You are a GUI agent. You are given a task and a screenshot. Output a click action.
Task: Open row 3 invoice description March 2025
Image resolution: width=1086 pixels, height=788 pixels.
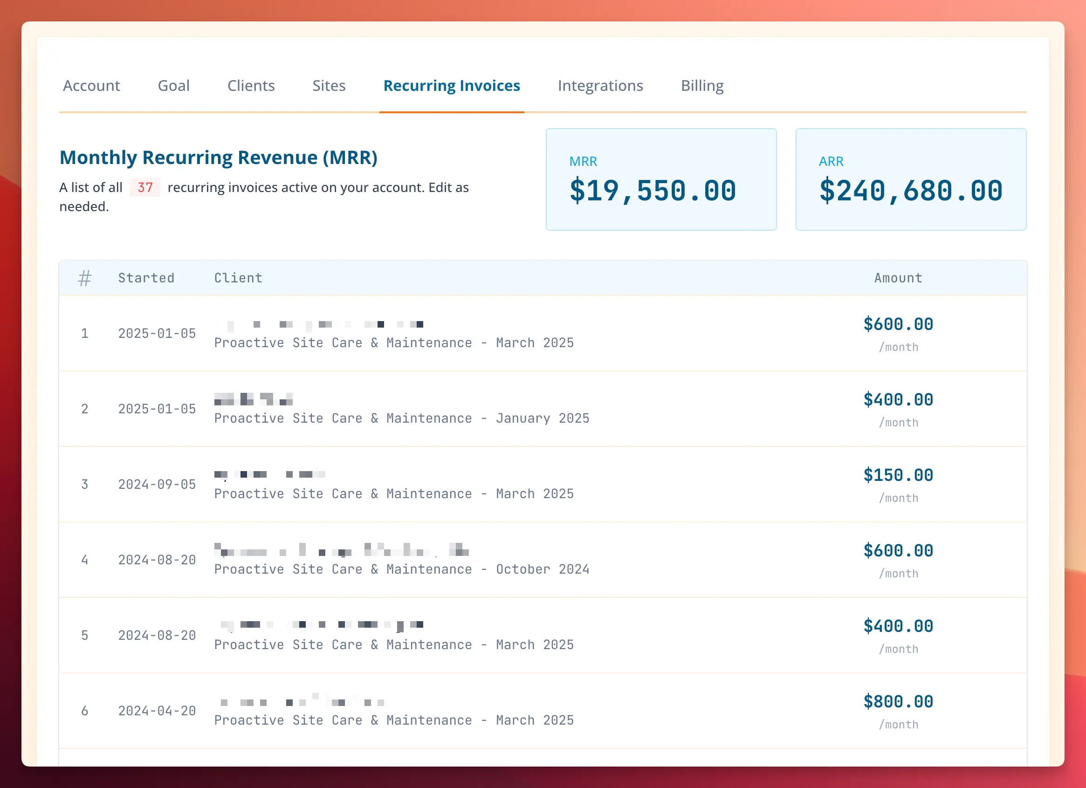393,493
